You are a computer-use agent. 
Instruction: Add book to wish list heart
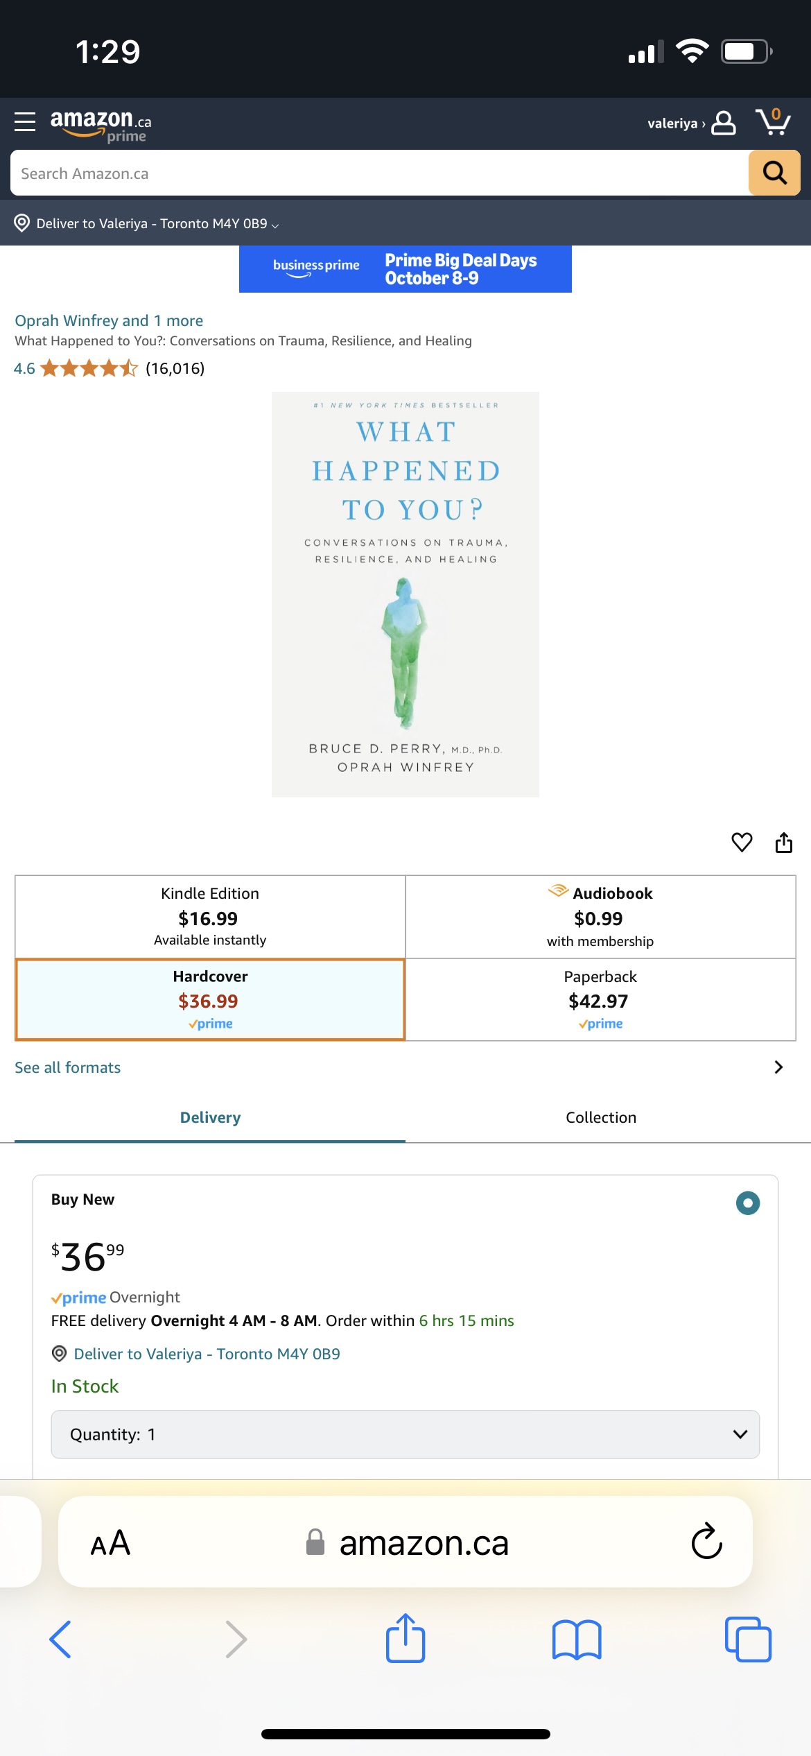point(742,842)
